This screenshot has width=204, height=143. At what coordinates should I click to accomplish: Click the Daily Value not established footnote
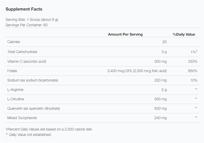pos(29,135)
